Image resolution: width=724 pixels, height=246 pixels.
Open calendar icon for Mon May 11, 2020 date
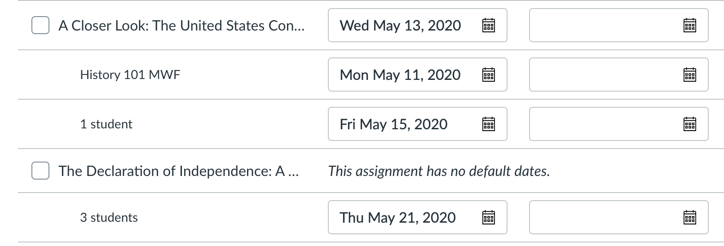488,75
